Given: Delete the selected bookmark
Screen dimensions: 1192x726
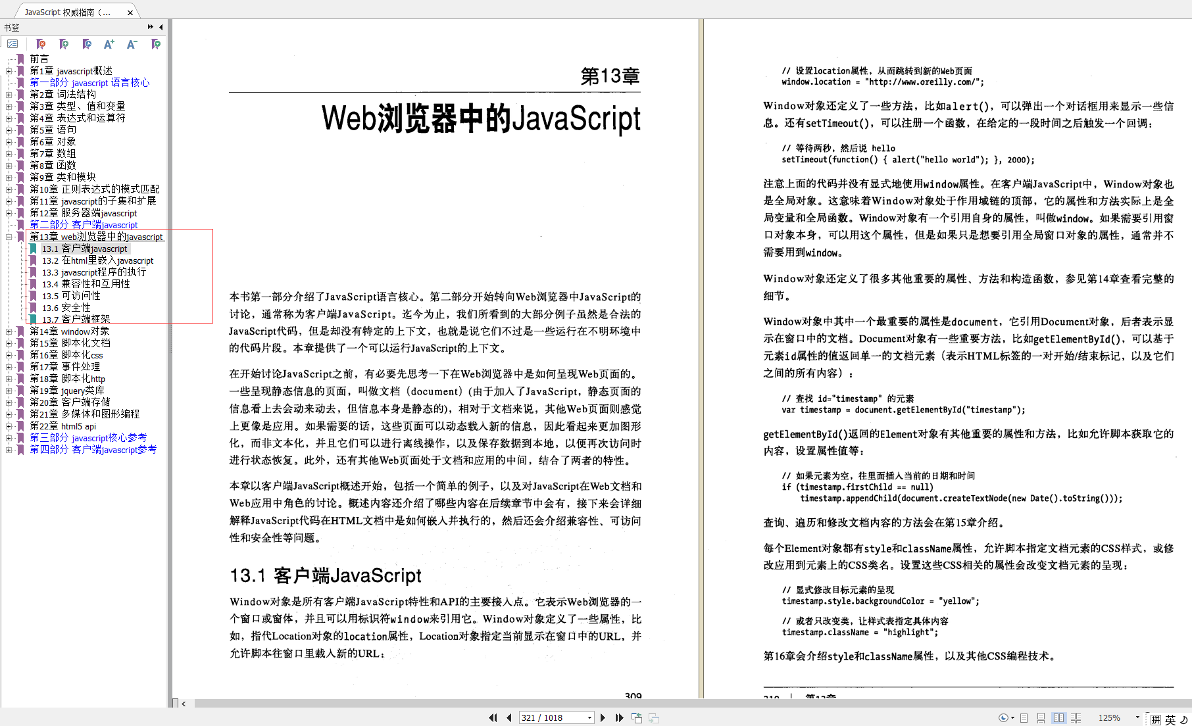Looking at the screenshot, I should (x=41, y=43).
